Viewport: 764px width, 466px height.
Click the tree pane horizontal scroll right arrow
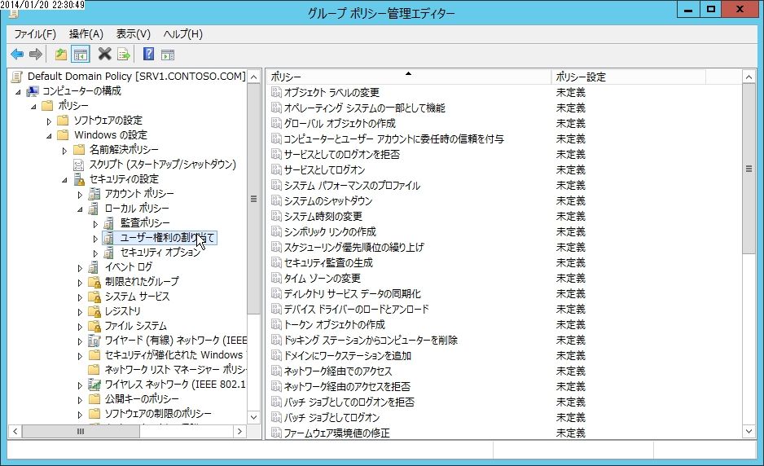pos(239,431)
